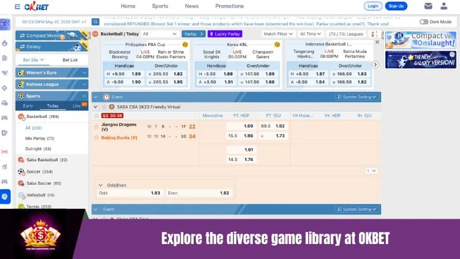Switch to Early tab

28,106
